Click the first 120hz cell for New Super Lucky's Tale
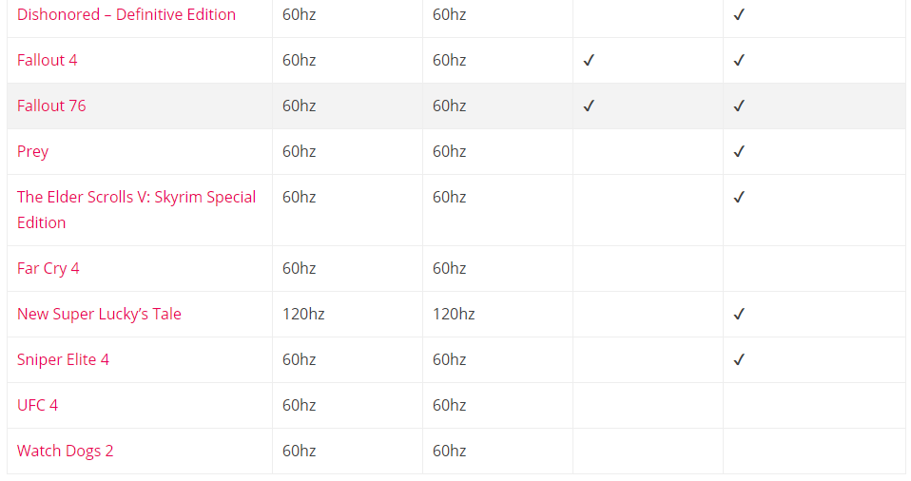Screen dimensions: 911x481 (x=303, y=315)
